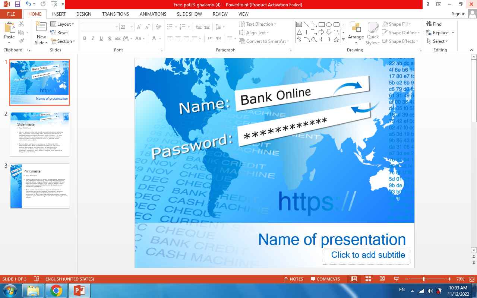Image resolution: width=477 pixels, height=298 pixels.
Task: Toggle the Notes pane
Action: 293,279
